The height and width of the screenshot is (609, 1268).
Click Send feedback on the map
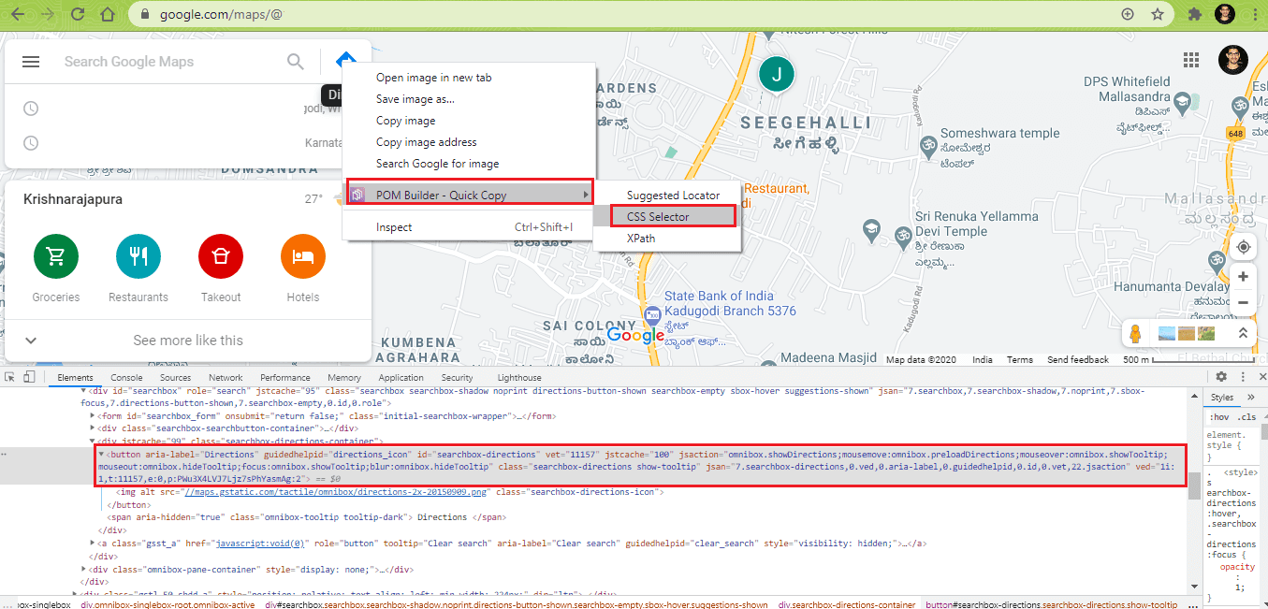point(1078,359)
